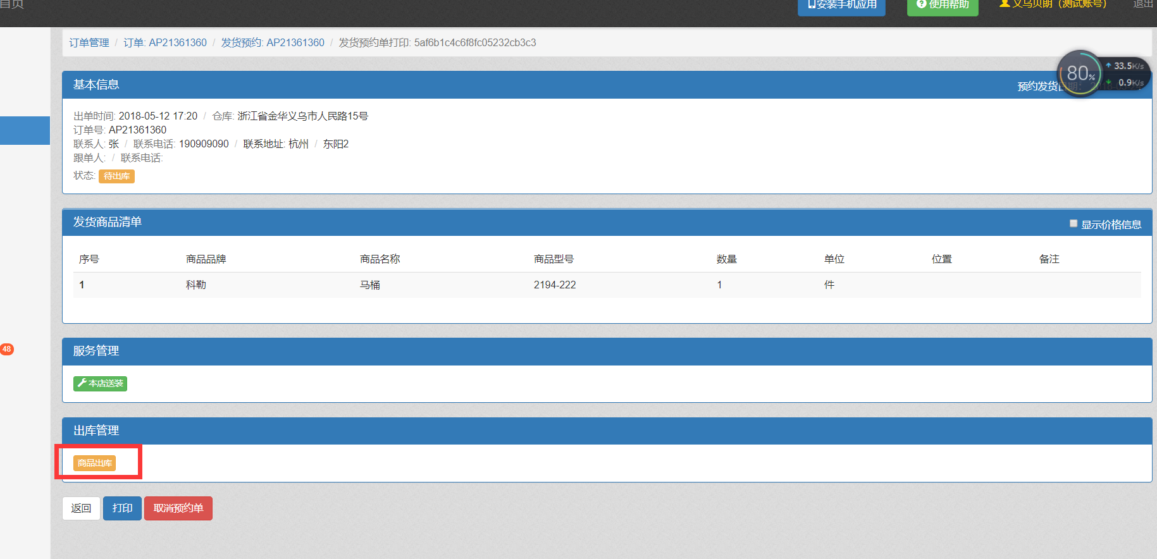Screen dimensions: 1157x559
Task: Click 退出 to log out
Action: tap(1142, 4)
